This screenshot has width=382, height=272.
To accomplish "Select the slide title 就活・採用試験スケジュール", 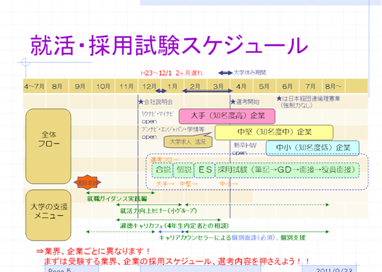I will (x=169, y=45).
